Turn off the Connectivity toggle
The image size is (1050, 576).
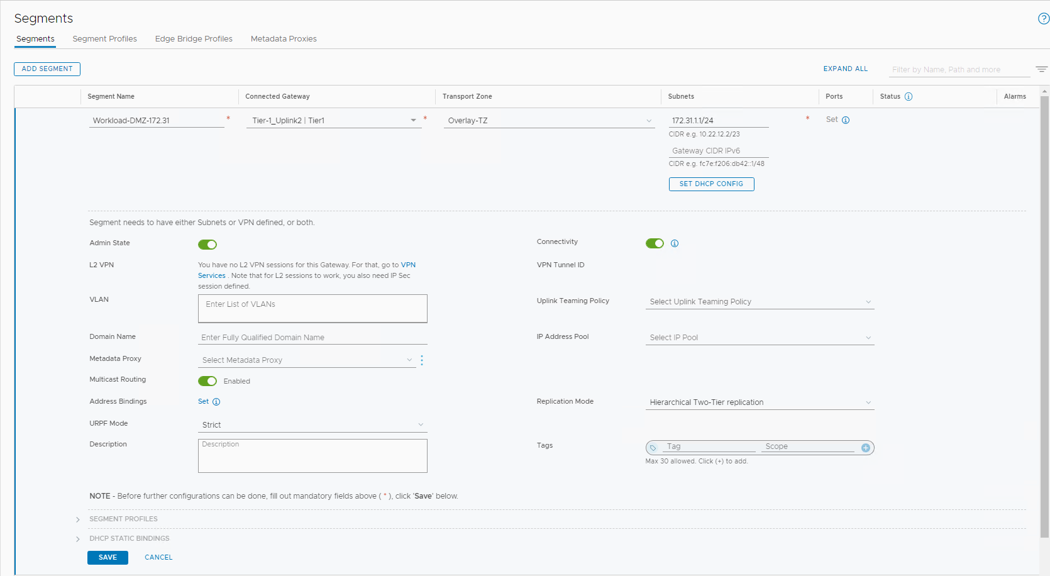[x=654, y=243]
